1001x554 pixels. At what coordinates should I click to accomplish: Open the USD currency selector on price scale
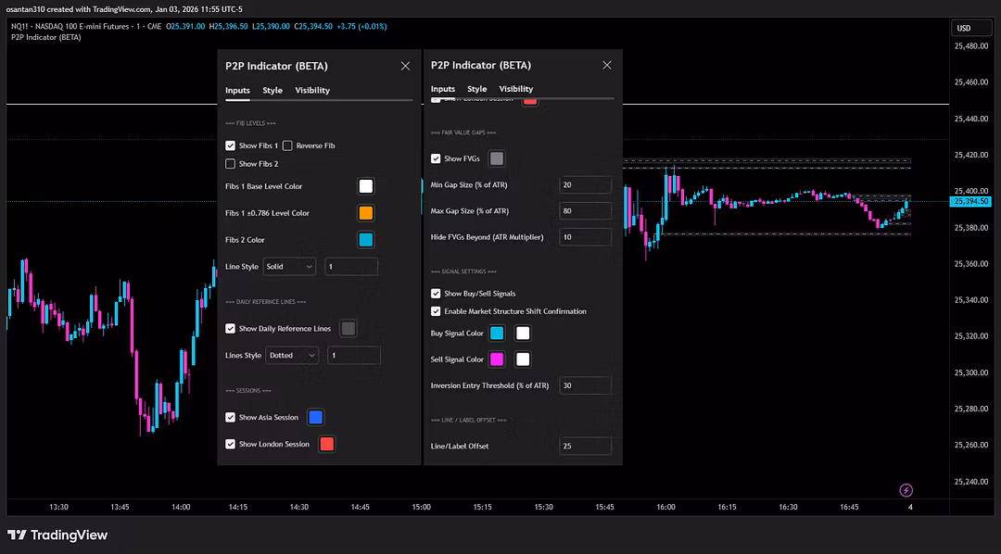point(972,28)
